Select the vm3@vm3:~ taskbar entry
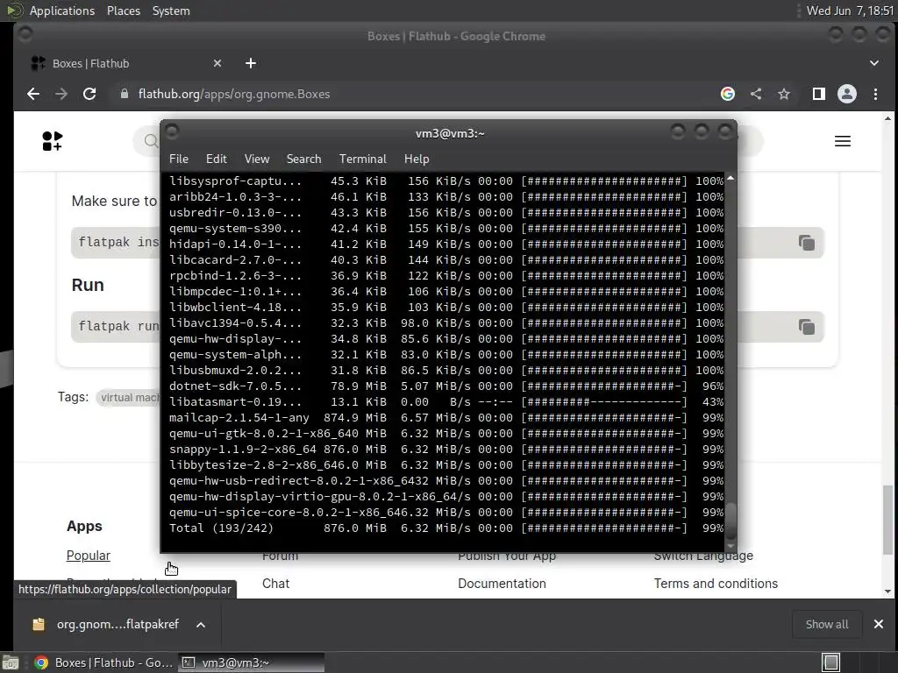This screenshot has height=673, width=898. click(x=251, y=662)
